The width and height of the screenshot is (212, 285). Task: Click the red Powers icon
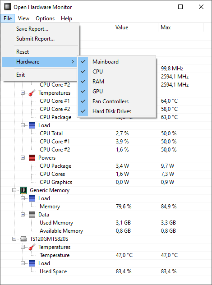(32, 158)
